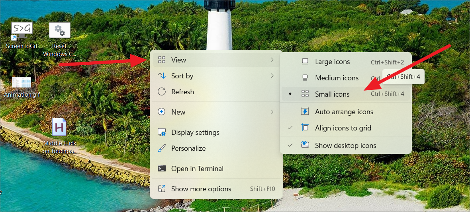Viewport: 470px width, 212px height.
Task: Click the Shift+F10 shortcut text
Action: [x=262, y=189]
